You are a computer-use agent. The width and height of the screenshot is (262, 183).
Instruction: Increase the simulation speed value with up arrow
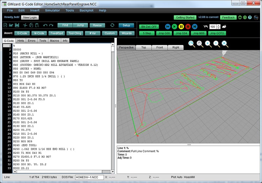click(218, 26)
